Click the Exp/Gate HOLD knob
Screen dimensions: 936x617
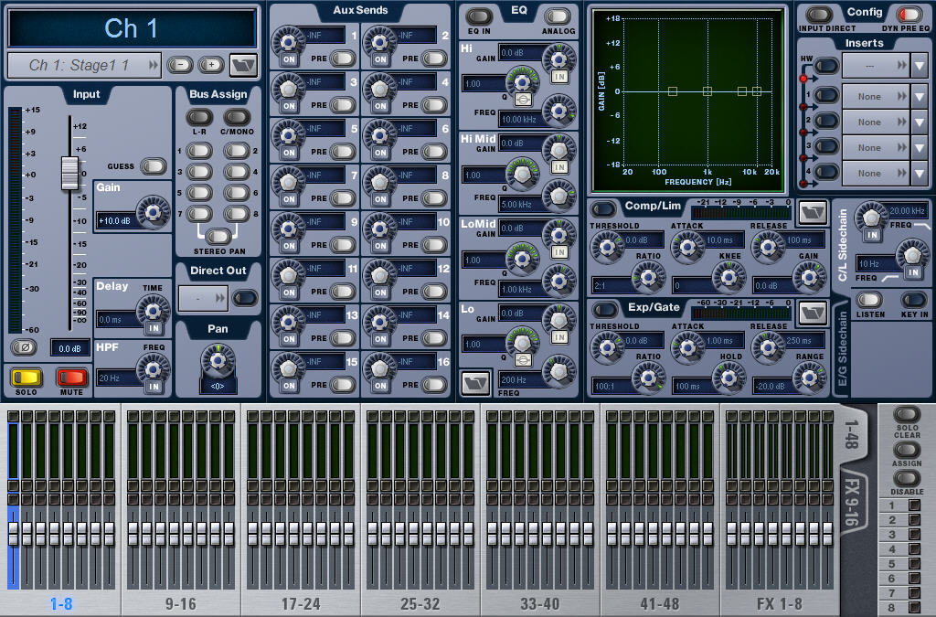729,377
